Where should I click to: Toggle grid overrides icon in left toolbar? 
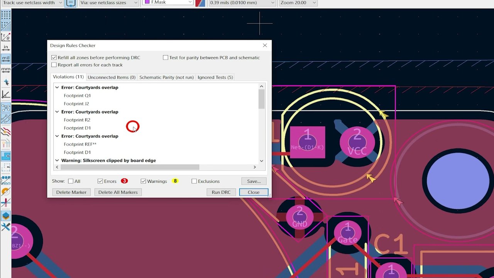coord(6,26)
